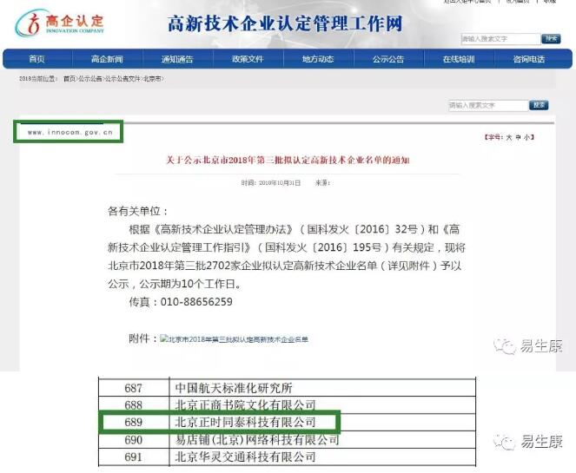This screenshot has width=576, height=473.
Task: Click the 高企认定 logo
Action: pos(60,23)
